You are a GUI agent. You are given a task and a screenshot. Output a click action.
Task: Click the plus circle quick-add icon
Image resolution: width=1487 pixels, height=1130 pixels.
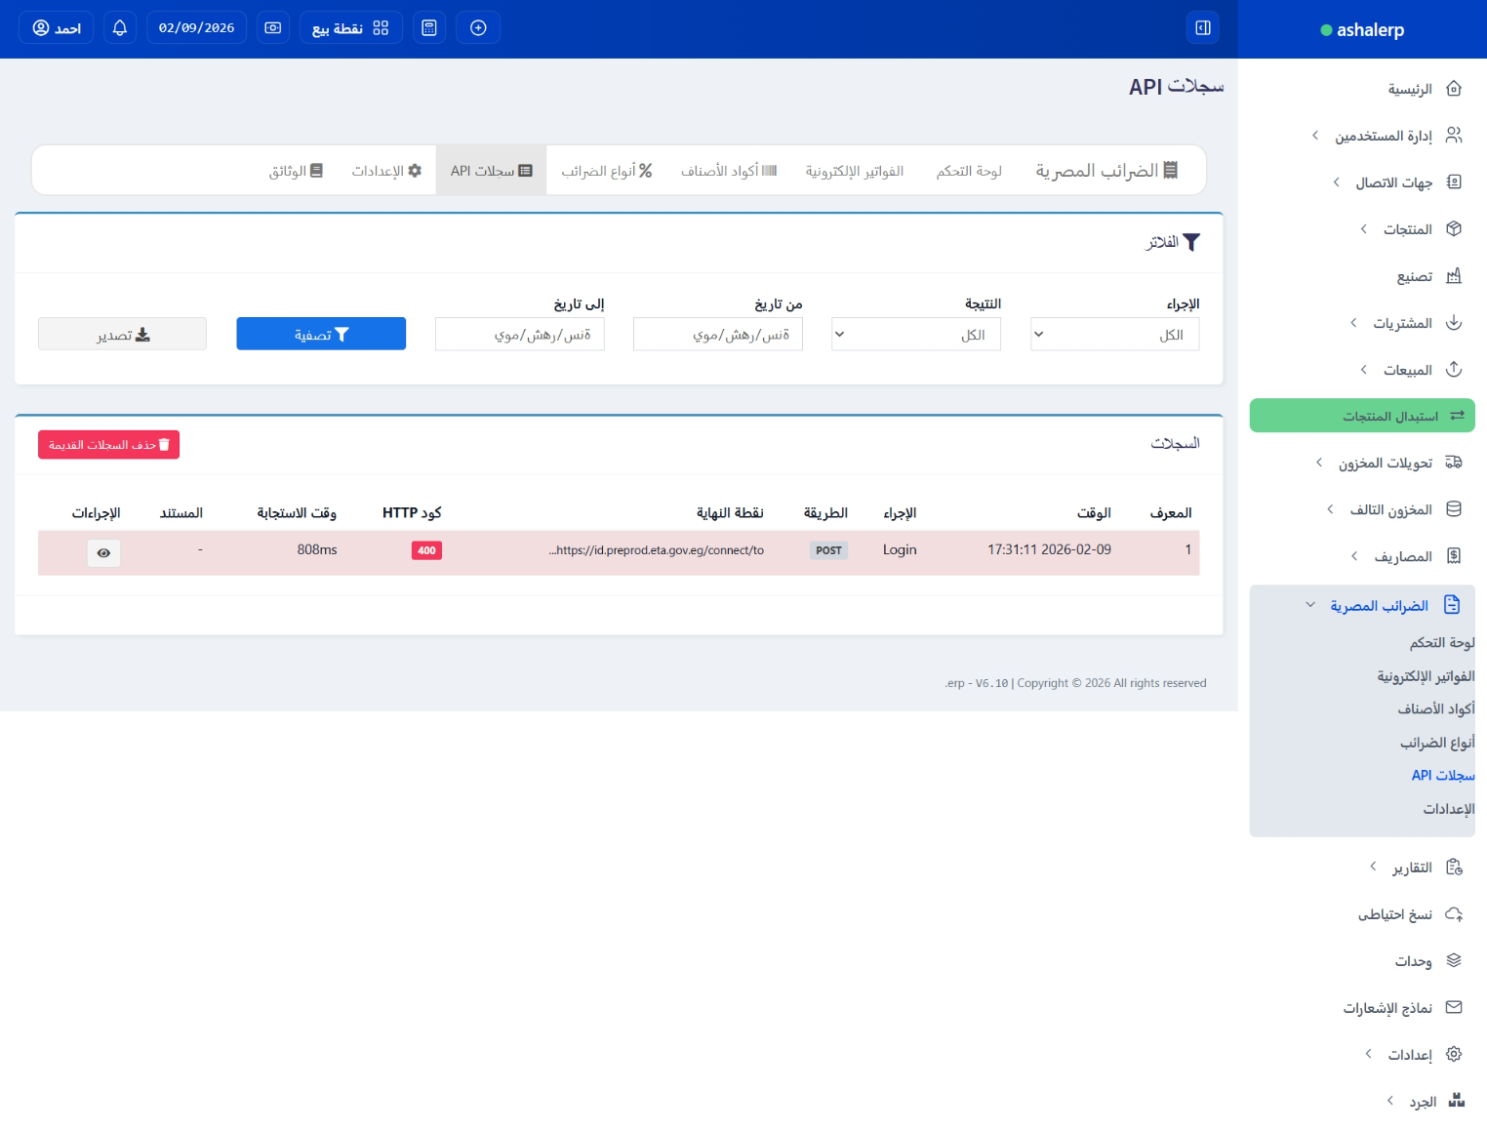478,27
